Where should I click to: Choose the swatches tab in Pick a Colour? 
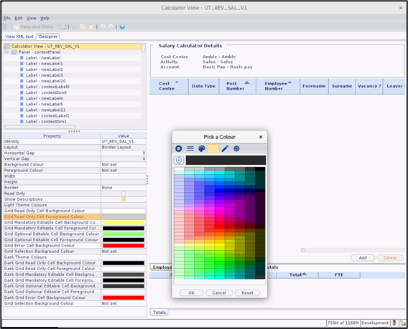[x=213, y=148]
